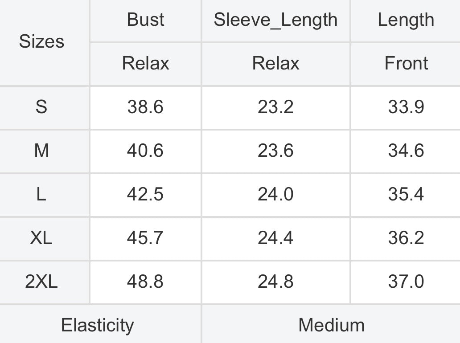This screenshot has height=343, width=460.
Task: Click the Sleeve_Length column header
Action: [275, 20]
